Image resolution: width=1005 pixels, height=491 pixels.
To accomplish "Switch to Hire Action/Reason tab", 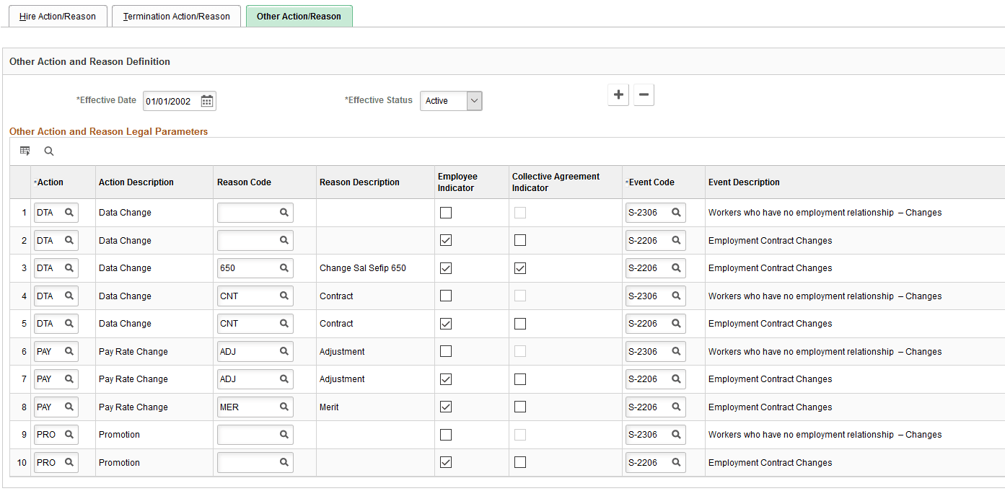I will pyautogui.click(x=58, y=17).
